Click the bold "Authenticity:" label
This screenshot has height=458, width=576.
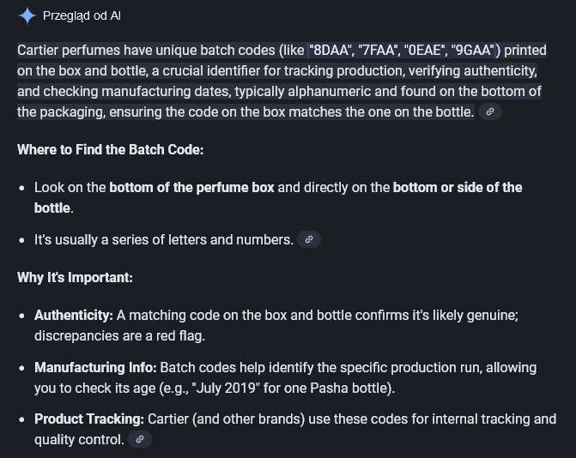74,316
